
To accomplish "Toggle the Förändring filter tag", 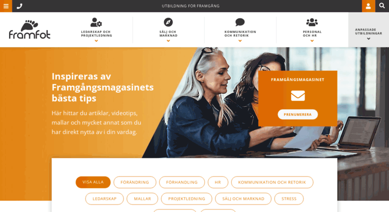I will 135,182.
